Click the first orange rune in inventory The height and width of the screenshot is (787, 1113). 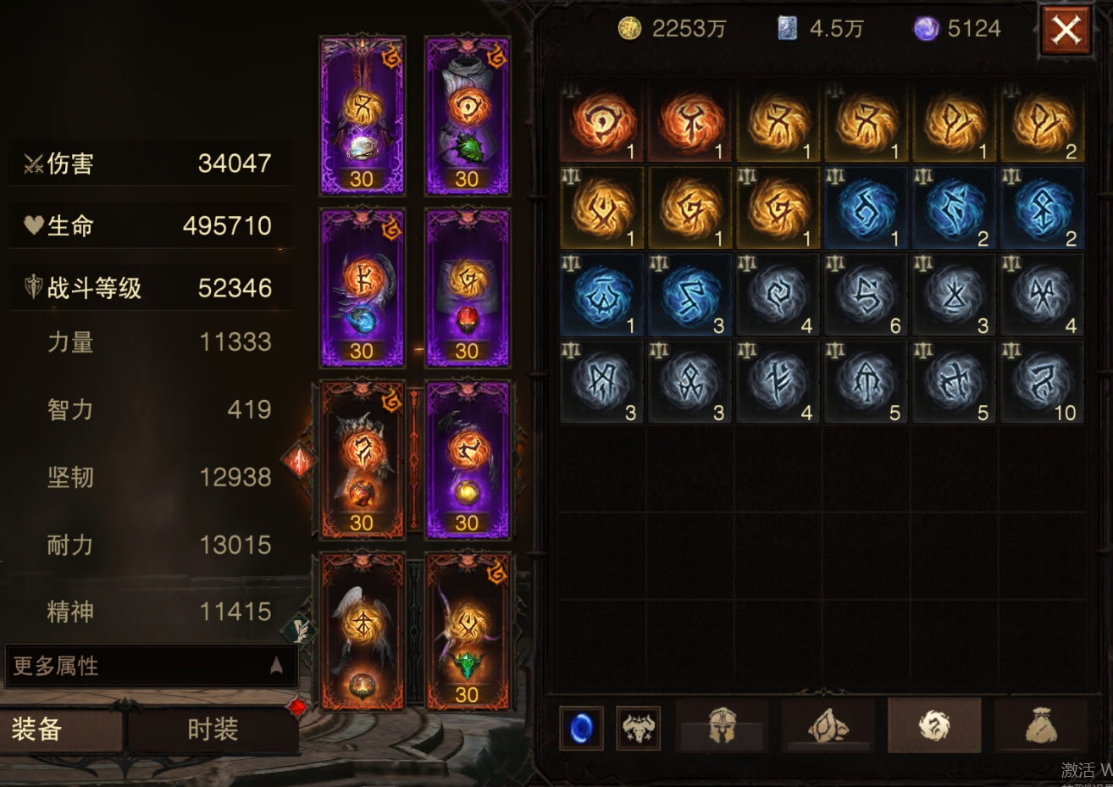[601, 120]
